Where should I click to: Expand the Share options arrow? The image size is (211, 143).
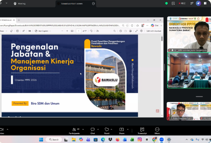click(128, 129)
